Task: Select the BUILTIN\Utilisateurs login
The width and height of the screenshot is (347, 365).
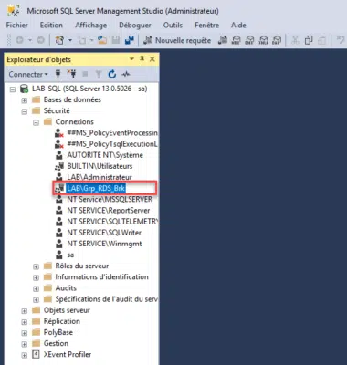Action: pos(100,166)
